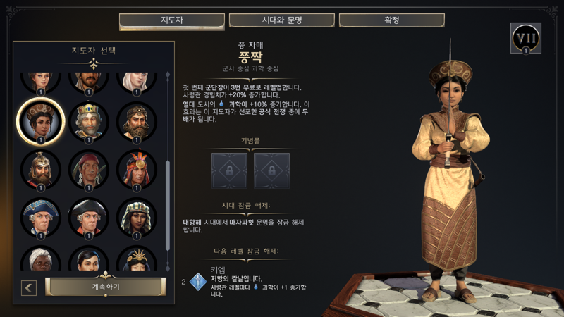Choose the leader with feathered headdress

(136, 170)
